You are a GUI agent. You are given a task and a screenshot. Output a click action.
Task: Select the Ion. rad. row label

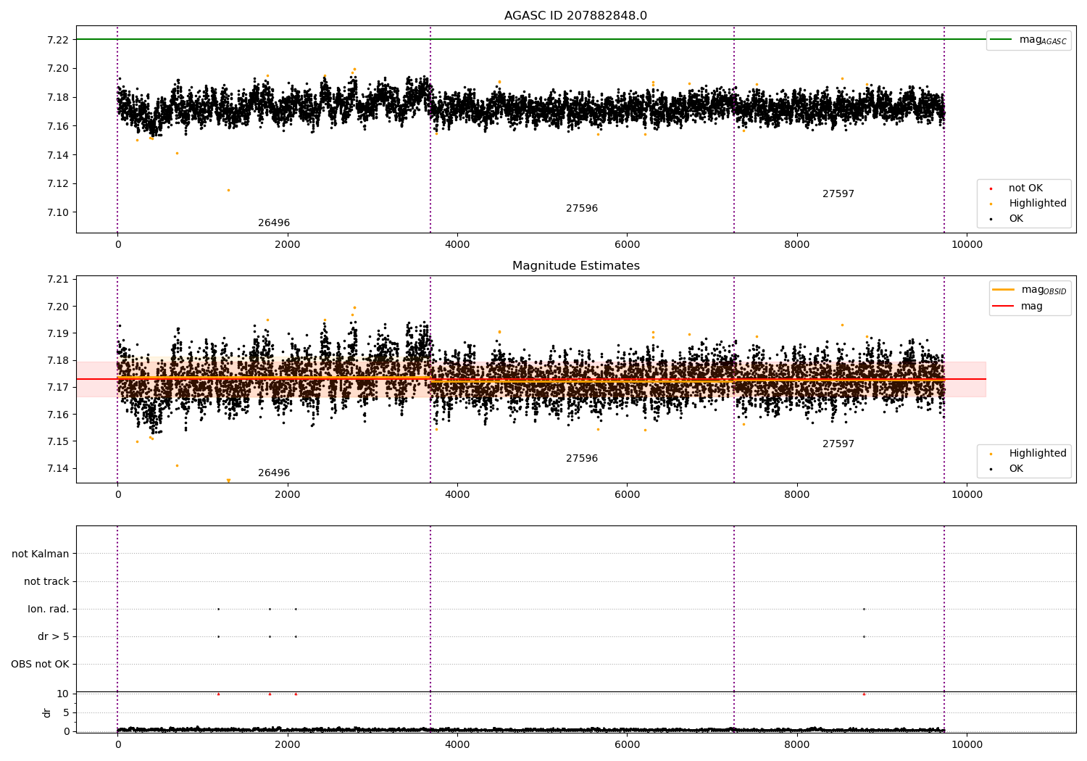pos(49,610)
